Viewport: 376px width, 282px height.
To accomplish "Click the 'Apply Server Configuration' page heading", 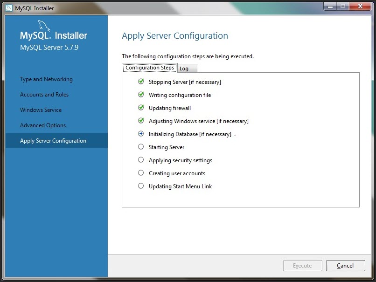I will point(175,36).
